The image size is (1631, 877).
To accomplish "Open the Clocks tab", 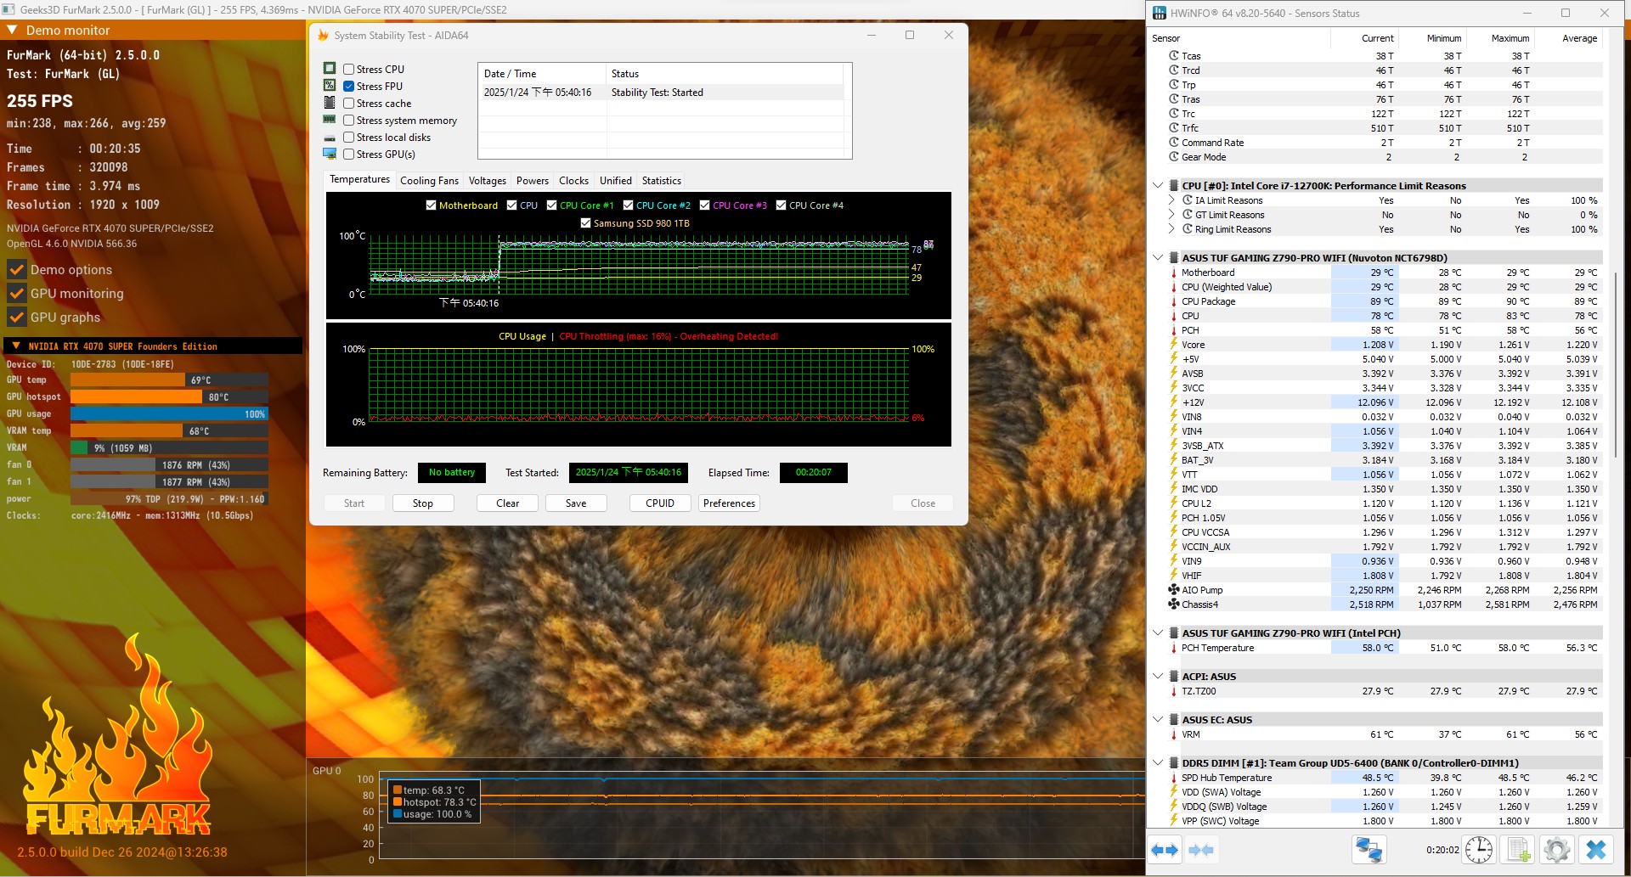I will coord(574,181).
